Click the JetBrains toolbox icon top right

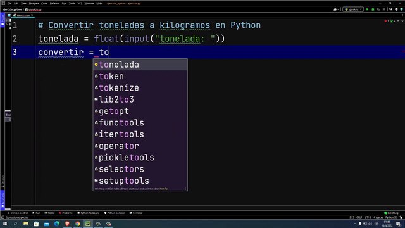tap(402, 9)
